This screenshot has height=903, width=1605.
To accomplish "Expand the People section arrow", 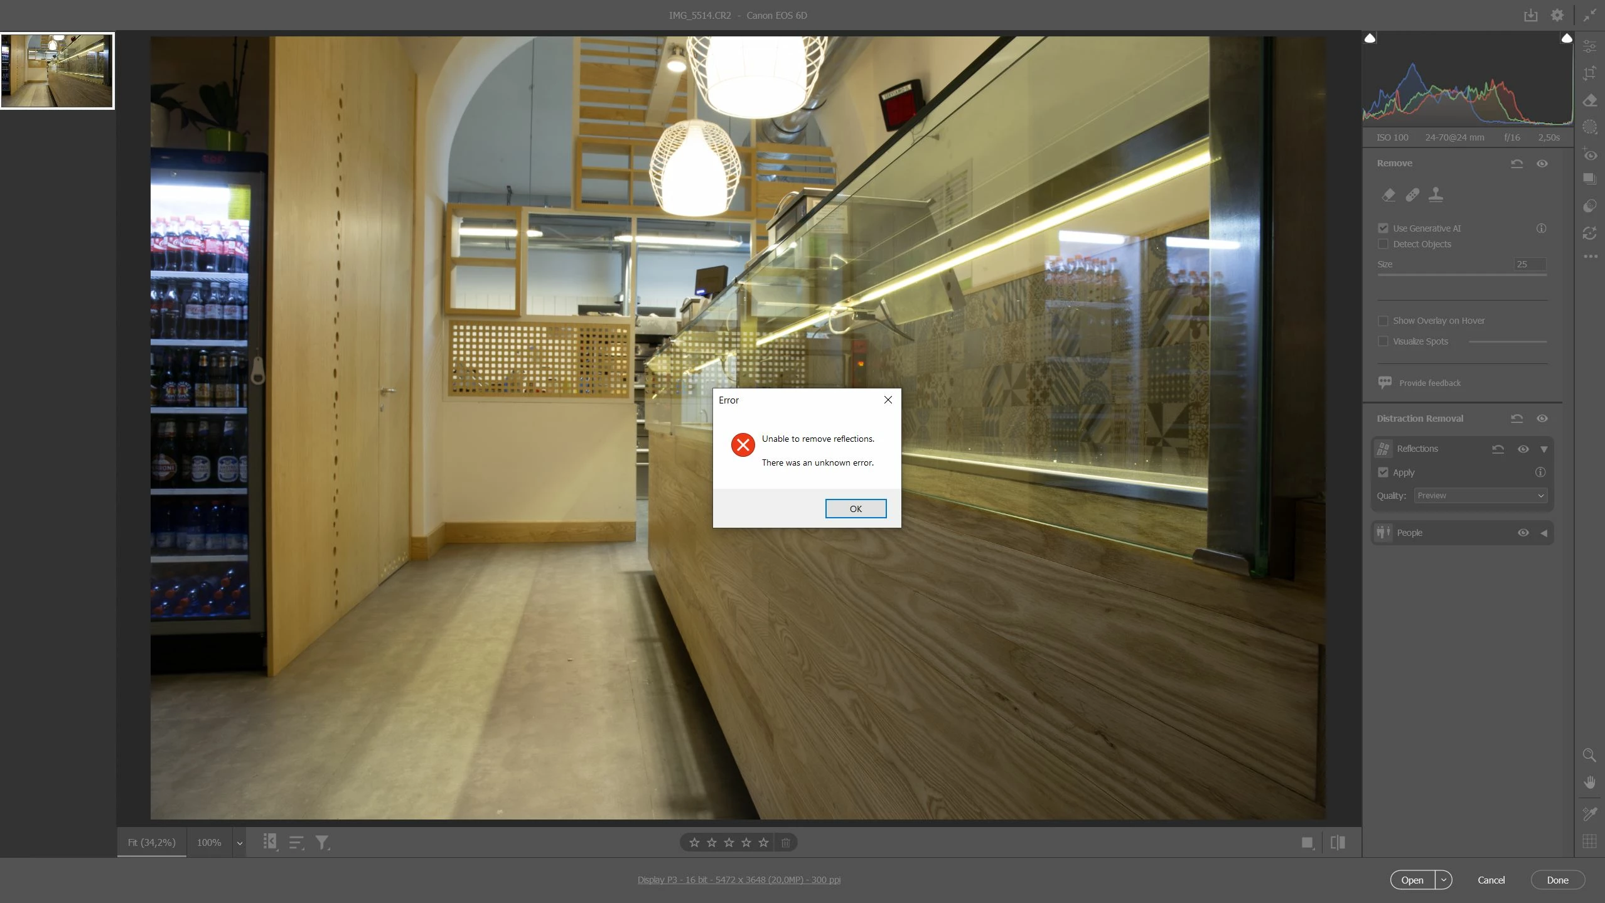I will [x=1543, y=533].
